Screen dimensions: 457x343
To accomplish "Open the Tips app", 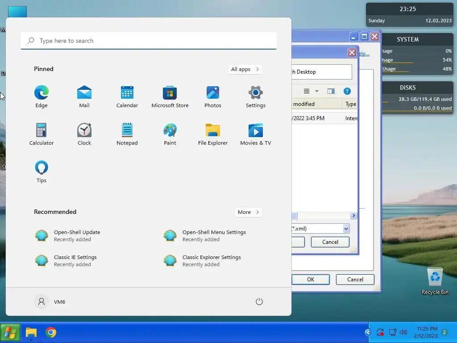I will coord(42,172).
